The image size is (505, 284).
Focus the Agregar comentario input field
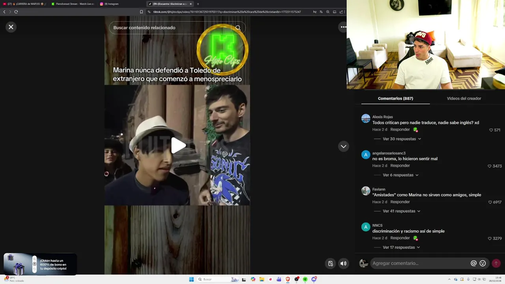[x=420, y=263]
